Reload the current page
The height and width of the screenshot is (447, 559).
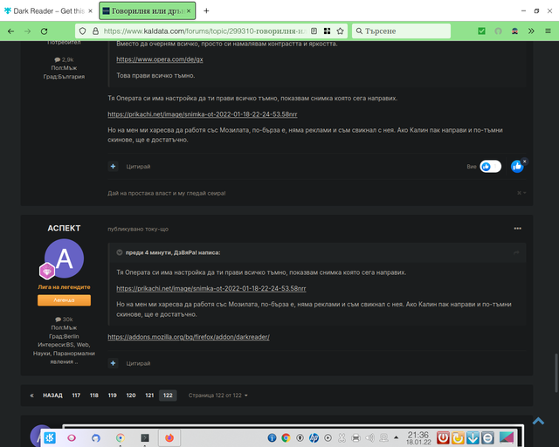click(44, 31)
